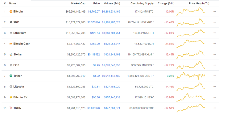Open the more-options ellipsis for XRP
227x113 pixels.
tap(215, 22)
